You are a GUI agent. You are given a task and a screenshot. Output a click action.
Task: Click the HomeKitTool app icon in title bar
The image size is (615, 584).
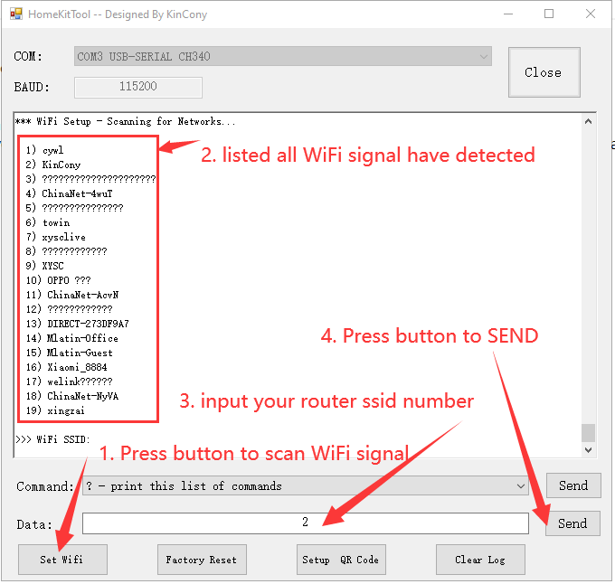(x=15, y=15)
